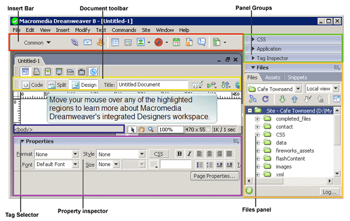Open the Modify menu

(83, 30)
